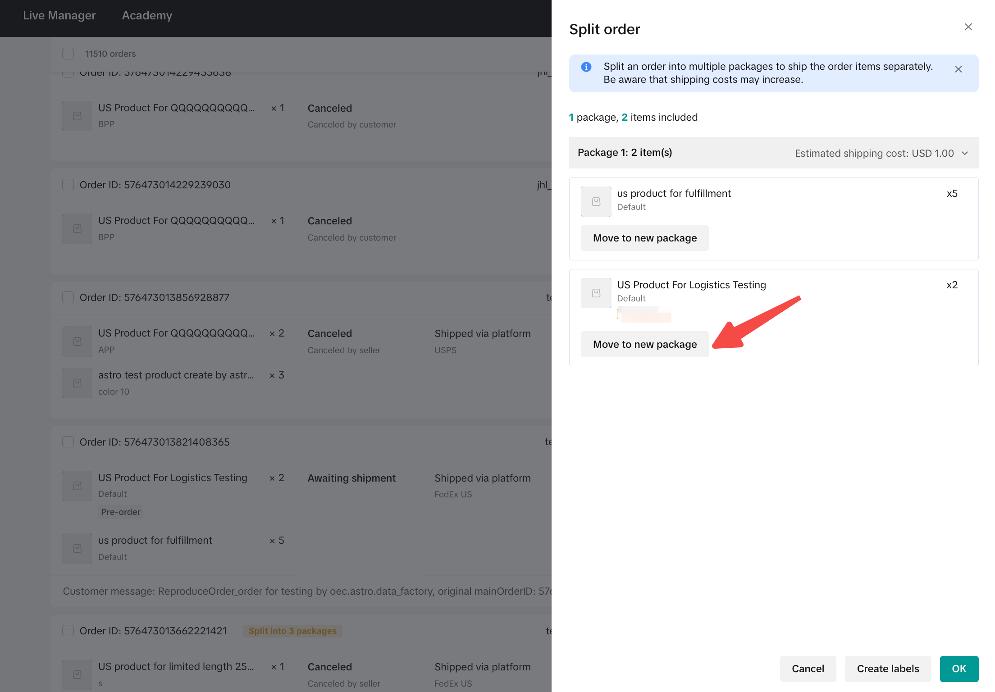995x692 pixels.
Task: Toggle the select-all 11510 orders checkbox
Action: pyautogui.click(x=68, y=54)
